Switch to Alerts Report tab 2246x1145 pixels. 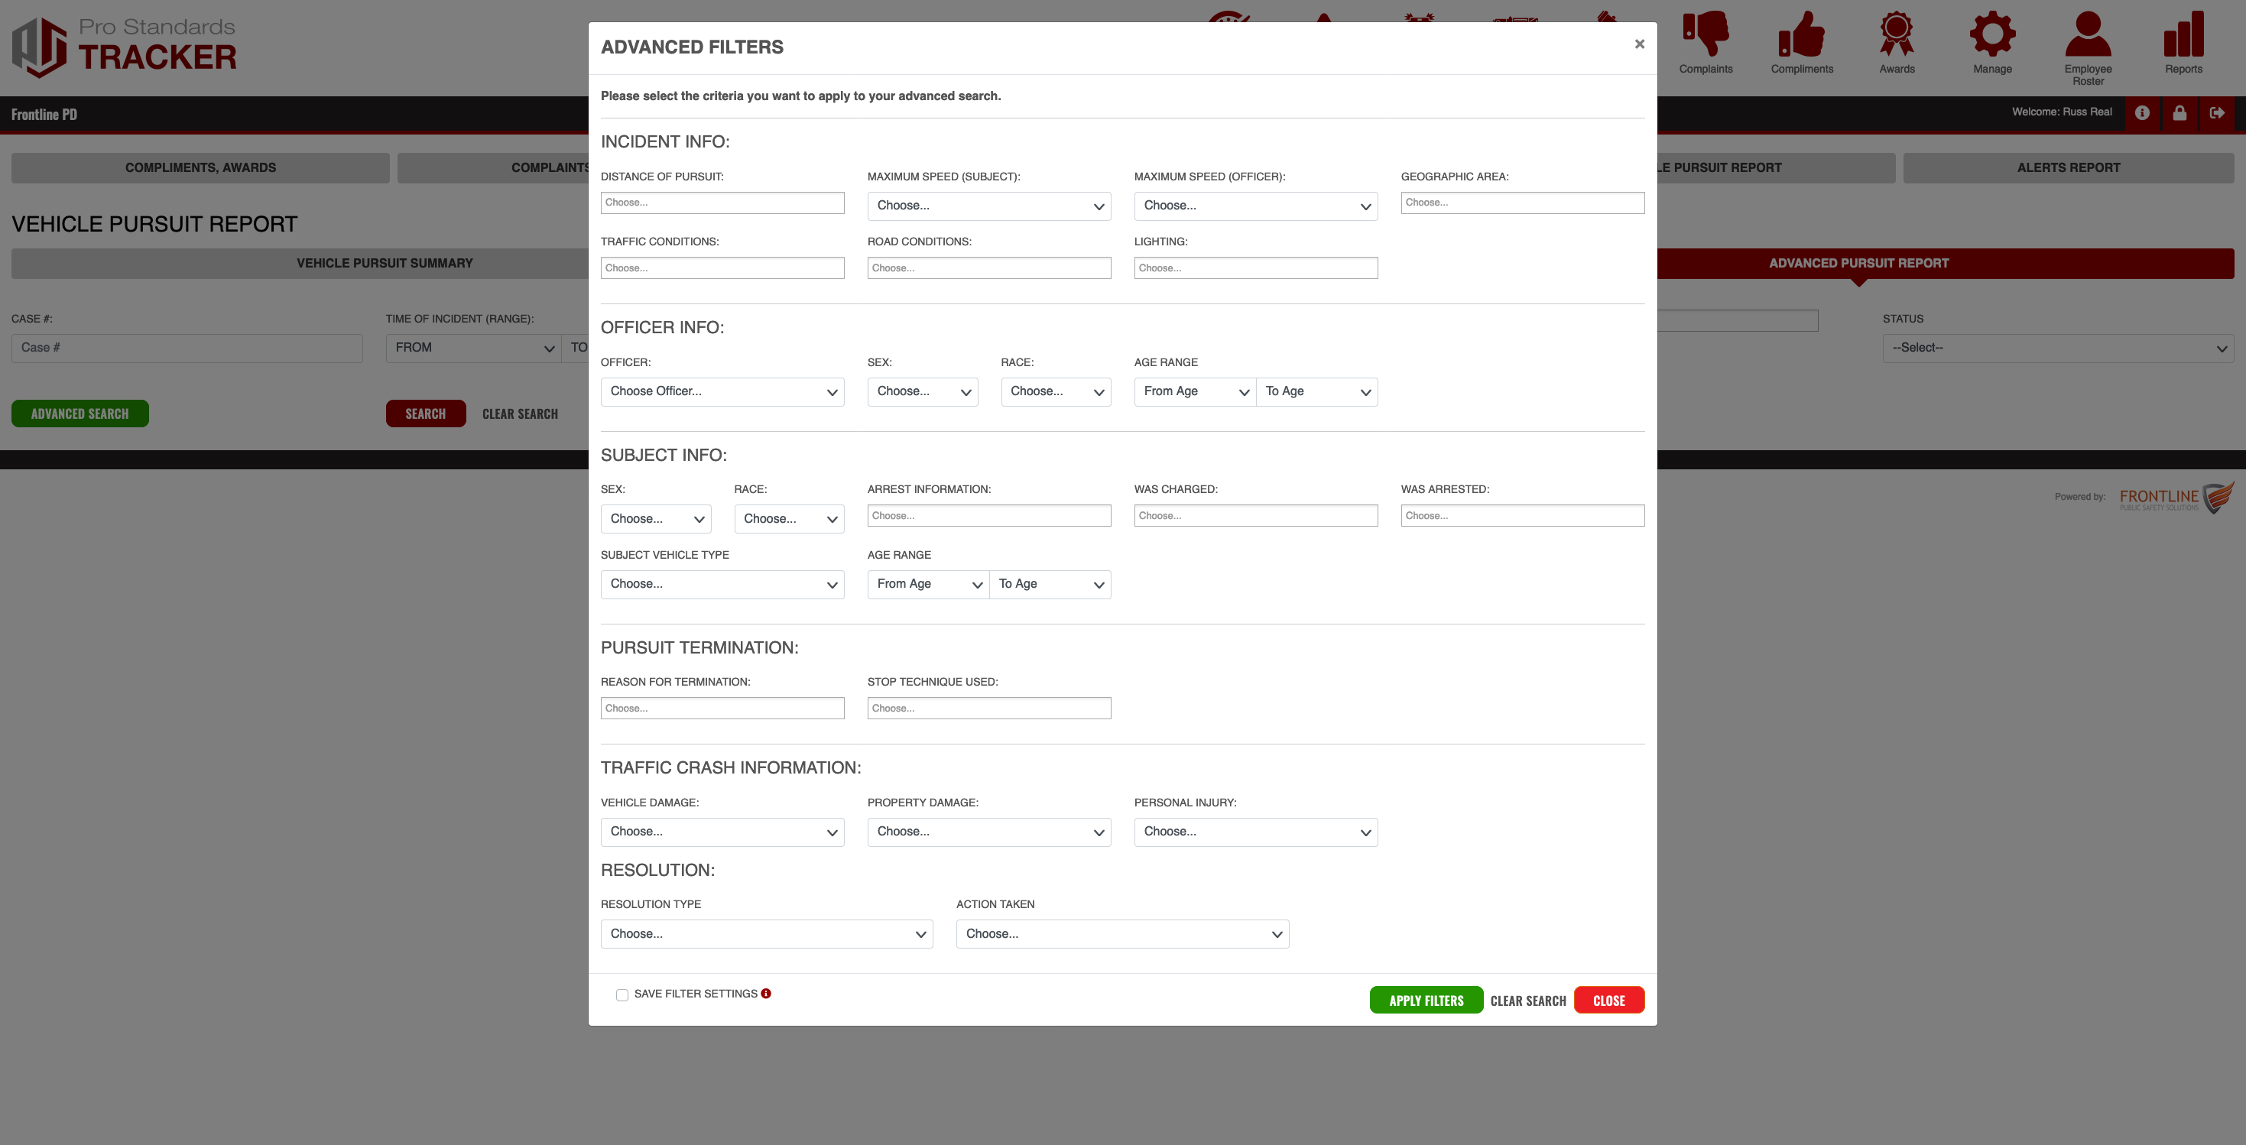point(2067,167)
